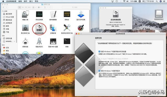Viewport: 167px width, 97px height.
Task: Open the volume menu bar icon
Action: [127, 1]
